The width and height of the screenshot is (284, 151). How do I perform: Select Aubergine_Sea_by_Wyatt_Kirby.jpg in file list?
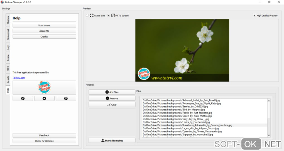205,103
